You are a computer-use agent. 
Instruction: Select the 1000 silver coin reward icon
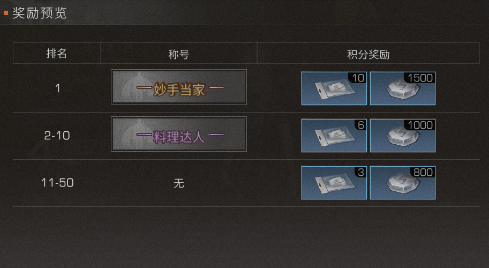point(403,136)
